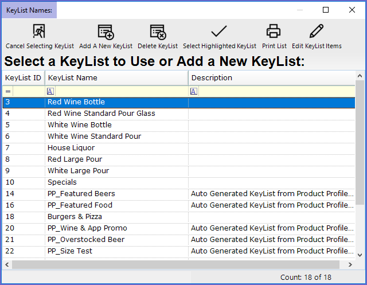The width and height of the screenshot is (367, 285).
Task: Click the Edit KeyList Items pencil icon
Action: (317, 32)
